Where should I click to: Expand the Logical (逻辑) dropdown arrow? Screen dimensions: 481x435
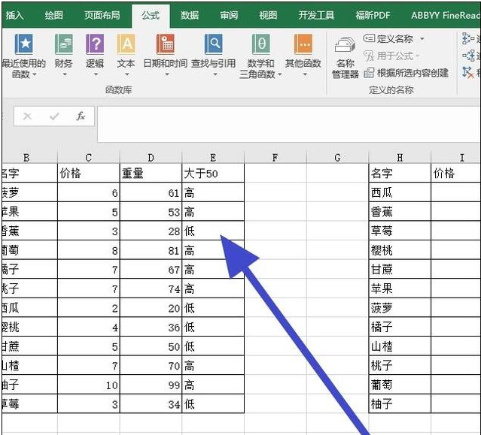click(96, 74)
